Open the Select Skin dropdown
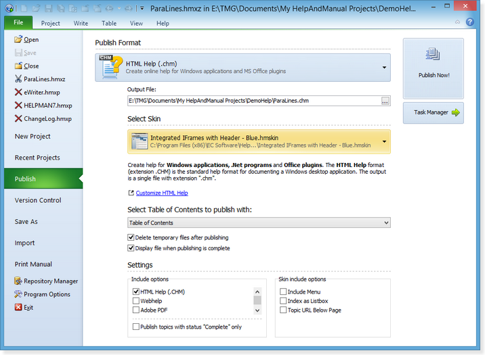 click(x=384, y=142)
